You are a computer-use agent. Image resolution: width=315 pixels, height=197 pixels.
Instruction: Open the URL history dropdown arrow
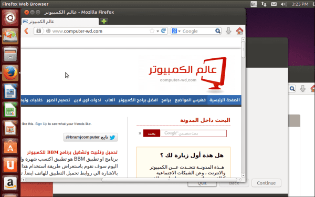[x=157, y=31]
